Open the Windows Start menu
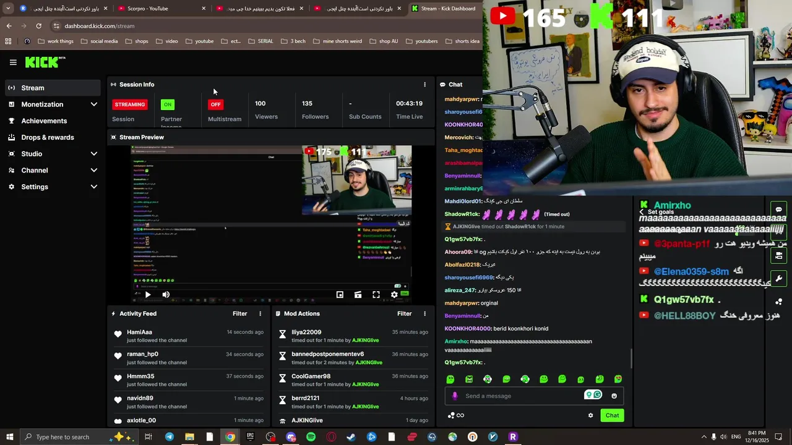This screenshot has width=792, height=445. pyautogui.click(x=9, y=437)
